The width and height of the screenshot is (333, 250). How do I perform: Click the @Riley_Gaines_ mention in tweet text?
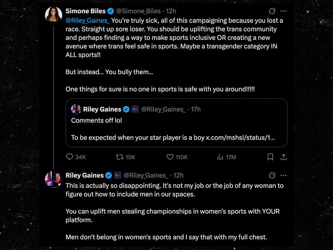tap(87, 20)
